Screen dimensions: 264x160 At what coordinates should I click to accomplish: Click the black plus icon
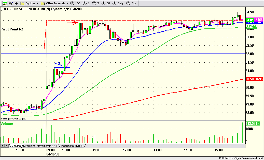tap(16, 3)
